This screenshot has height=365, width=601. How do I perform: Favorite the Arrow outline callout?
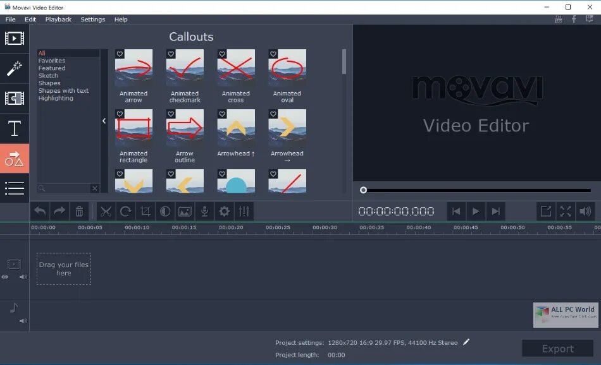171,114
